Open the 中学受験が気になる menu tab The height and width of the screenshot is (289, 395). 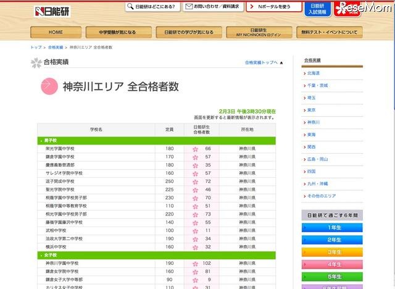[x=119, y=31]
